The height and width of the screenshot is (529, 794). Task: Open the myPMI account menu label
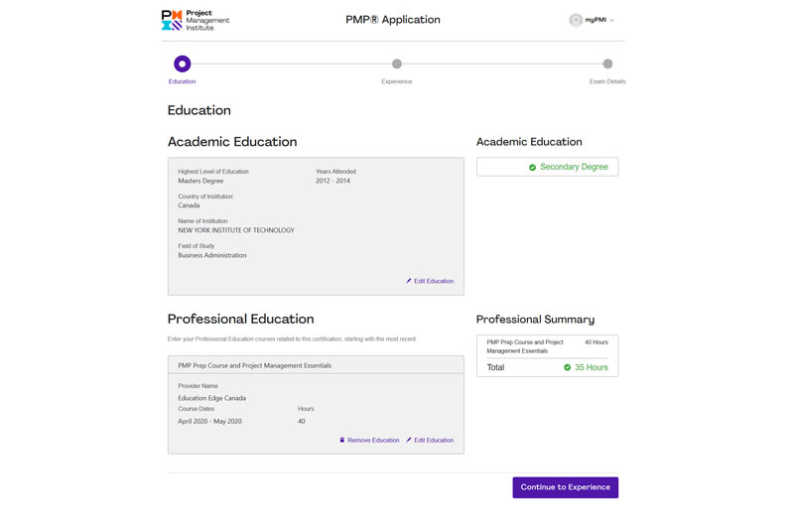(x=595, y=20)
